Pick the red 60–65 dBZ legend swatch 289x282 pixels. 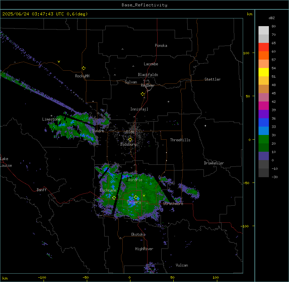(x=264, y=47)
